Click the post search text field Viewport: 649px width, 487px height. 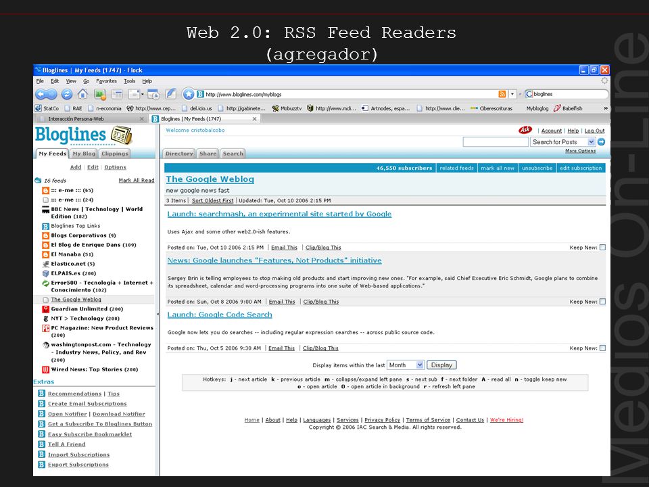496,142
